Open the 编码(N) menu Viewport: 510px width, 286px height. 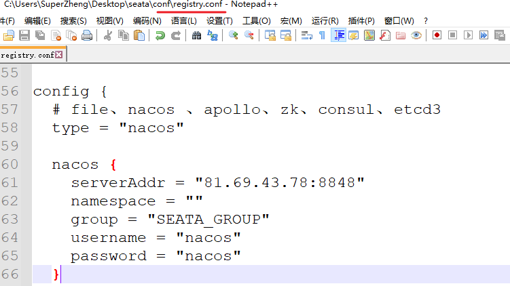click(147, 20)
